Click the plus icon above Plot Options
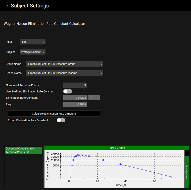This screenshot has height=190, width=191. click(x=187, y=153)
